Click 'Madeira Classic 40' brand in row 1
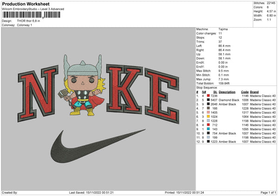 tap(263, 96)
